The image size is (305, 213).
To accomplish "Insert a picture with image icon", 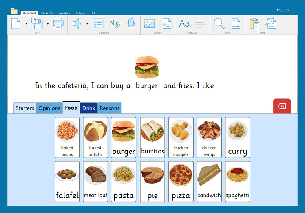I will coord(149,23).
